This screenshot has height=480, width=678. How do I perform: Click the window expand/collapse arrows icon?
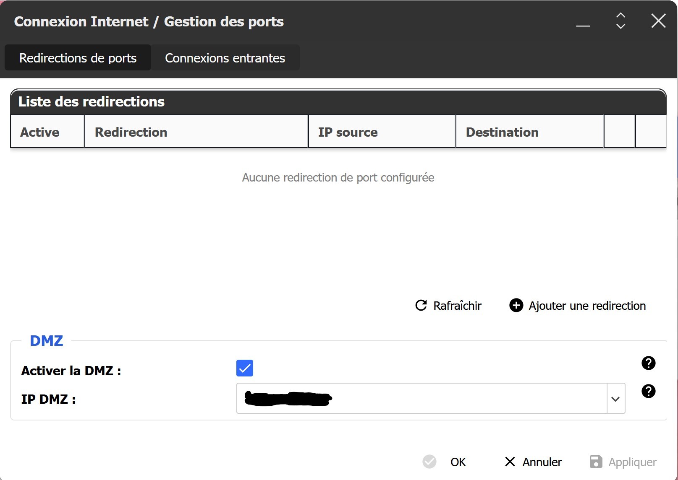(620, 21)
